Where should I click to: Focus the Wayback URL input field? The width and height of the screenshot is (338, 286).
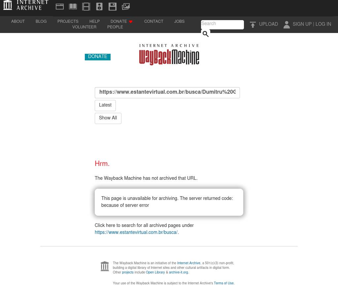pyautogui.click(x=167, y=93)
